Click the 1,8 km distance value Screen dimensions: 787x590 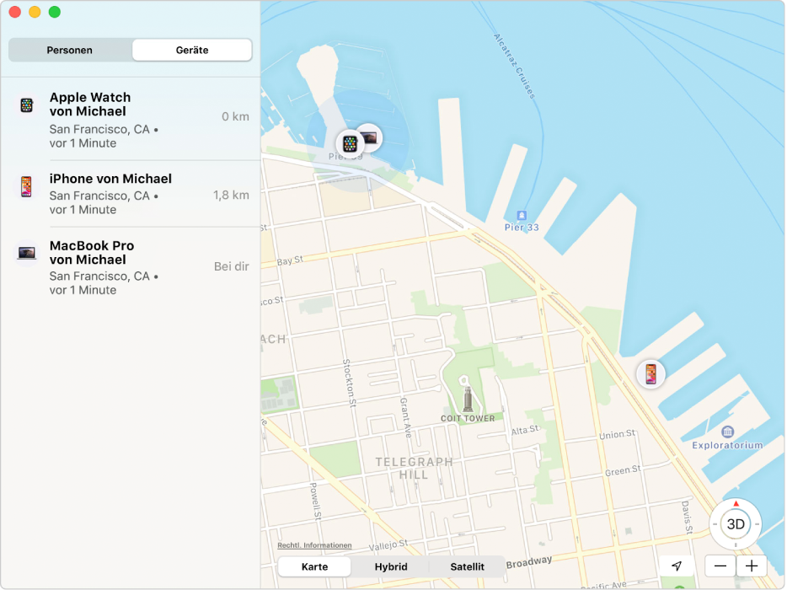point(232,195)
